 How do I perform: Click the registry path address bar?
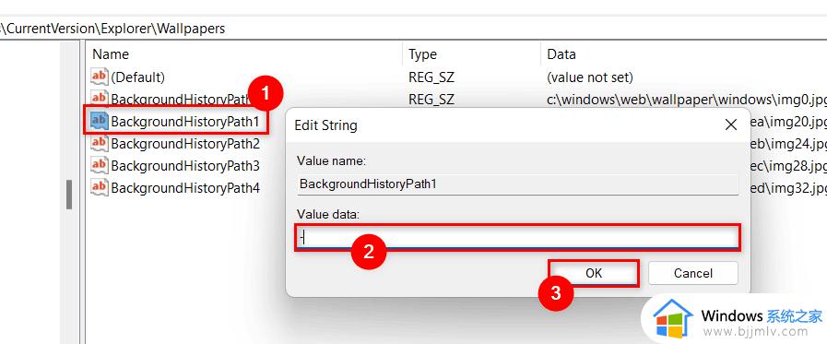[413, 28]
